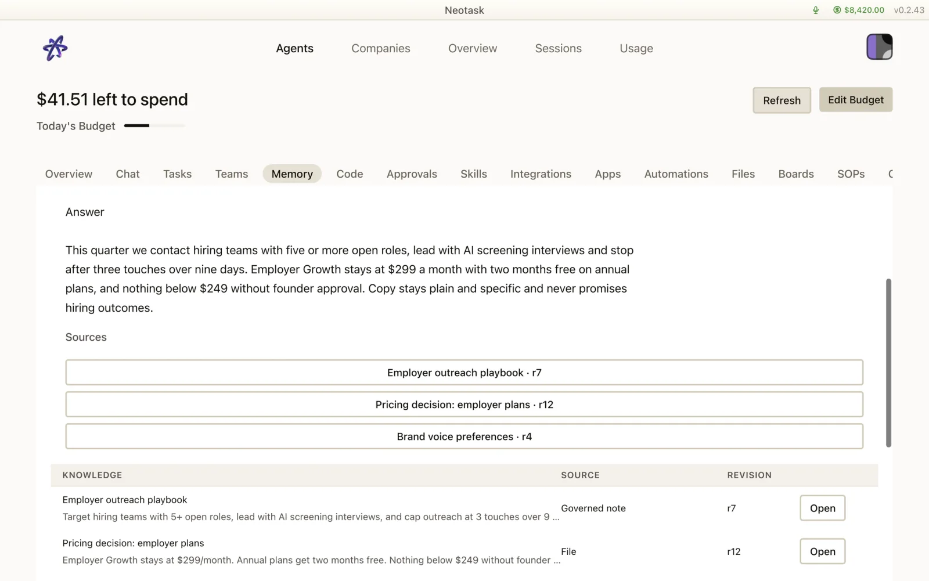Open the Agents navigation item
This screenshot has height=581, width=929.
coord(294,48)
